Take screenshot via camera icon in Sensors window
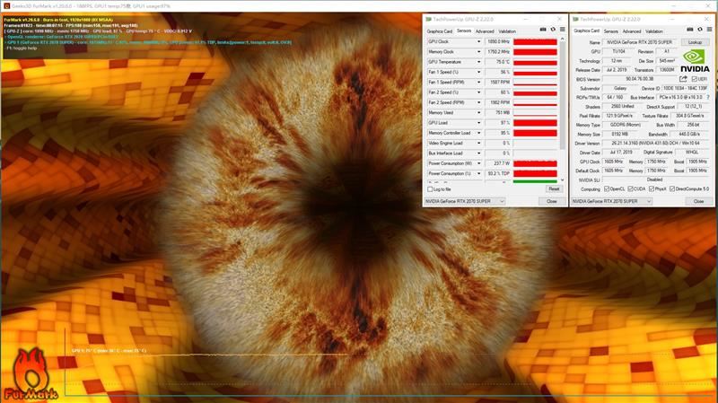This screenshot has height=403, width=718. [x=543, y=30]
